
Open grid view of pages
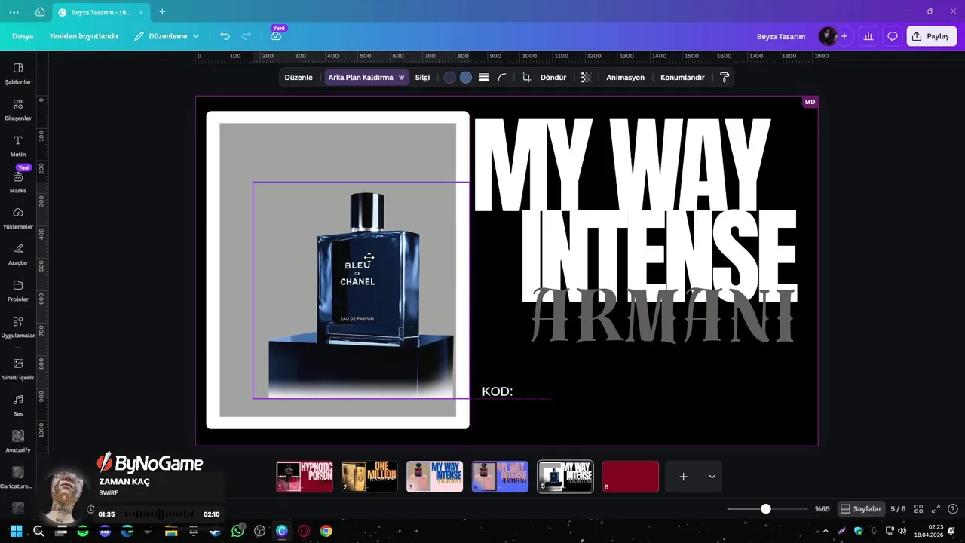[x=919, y=509]
